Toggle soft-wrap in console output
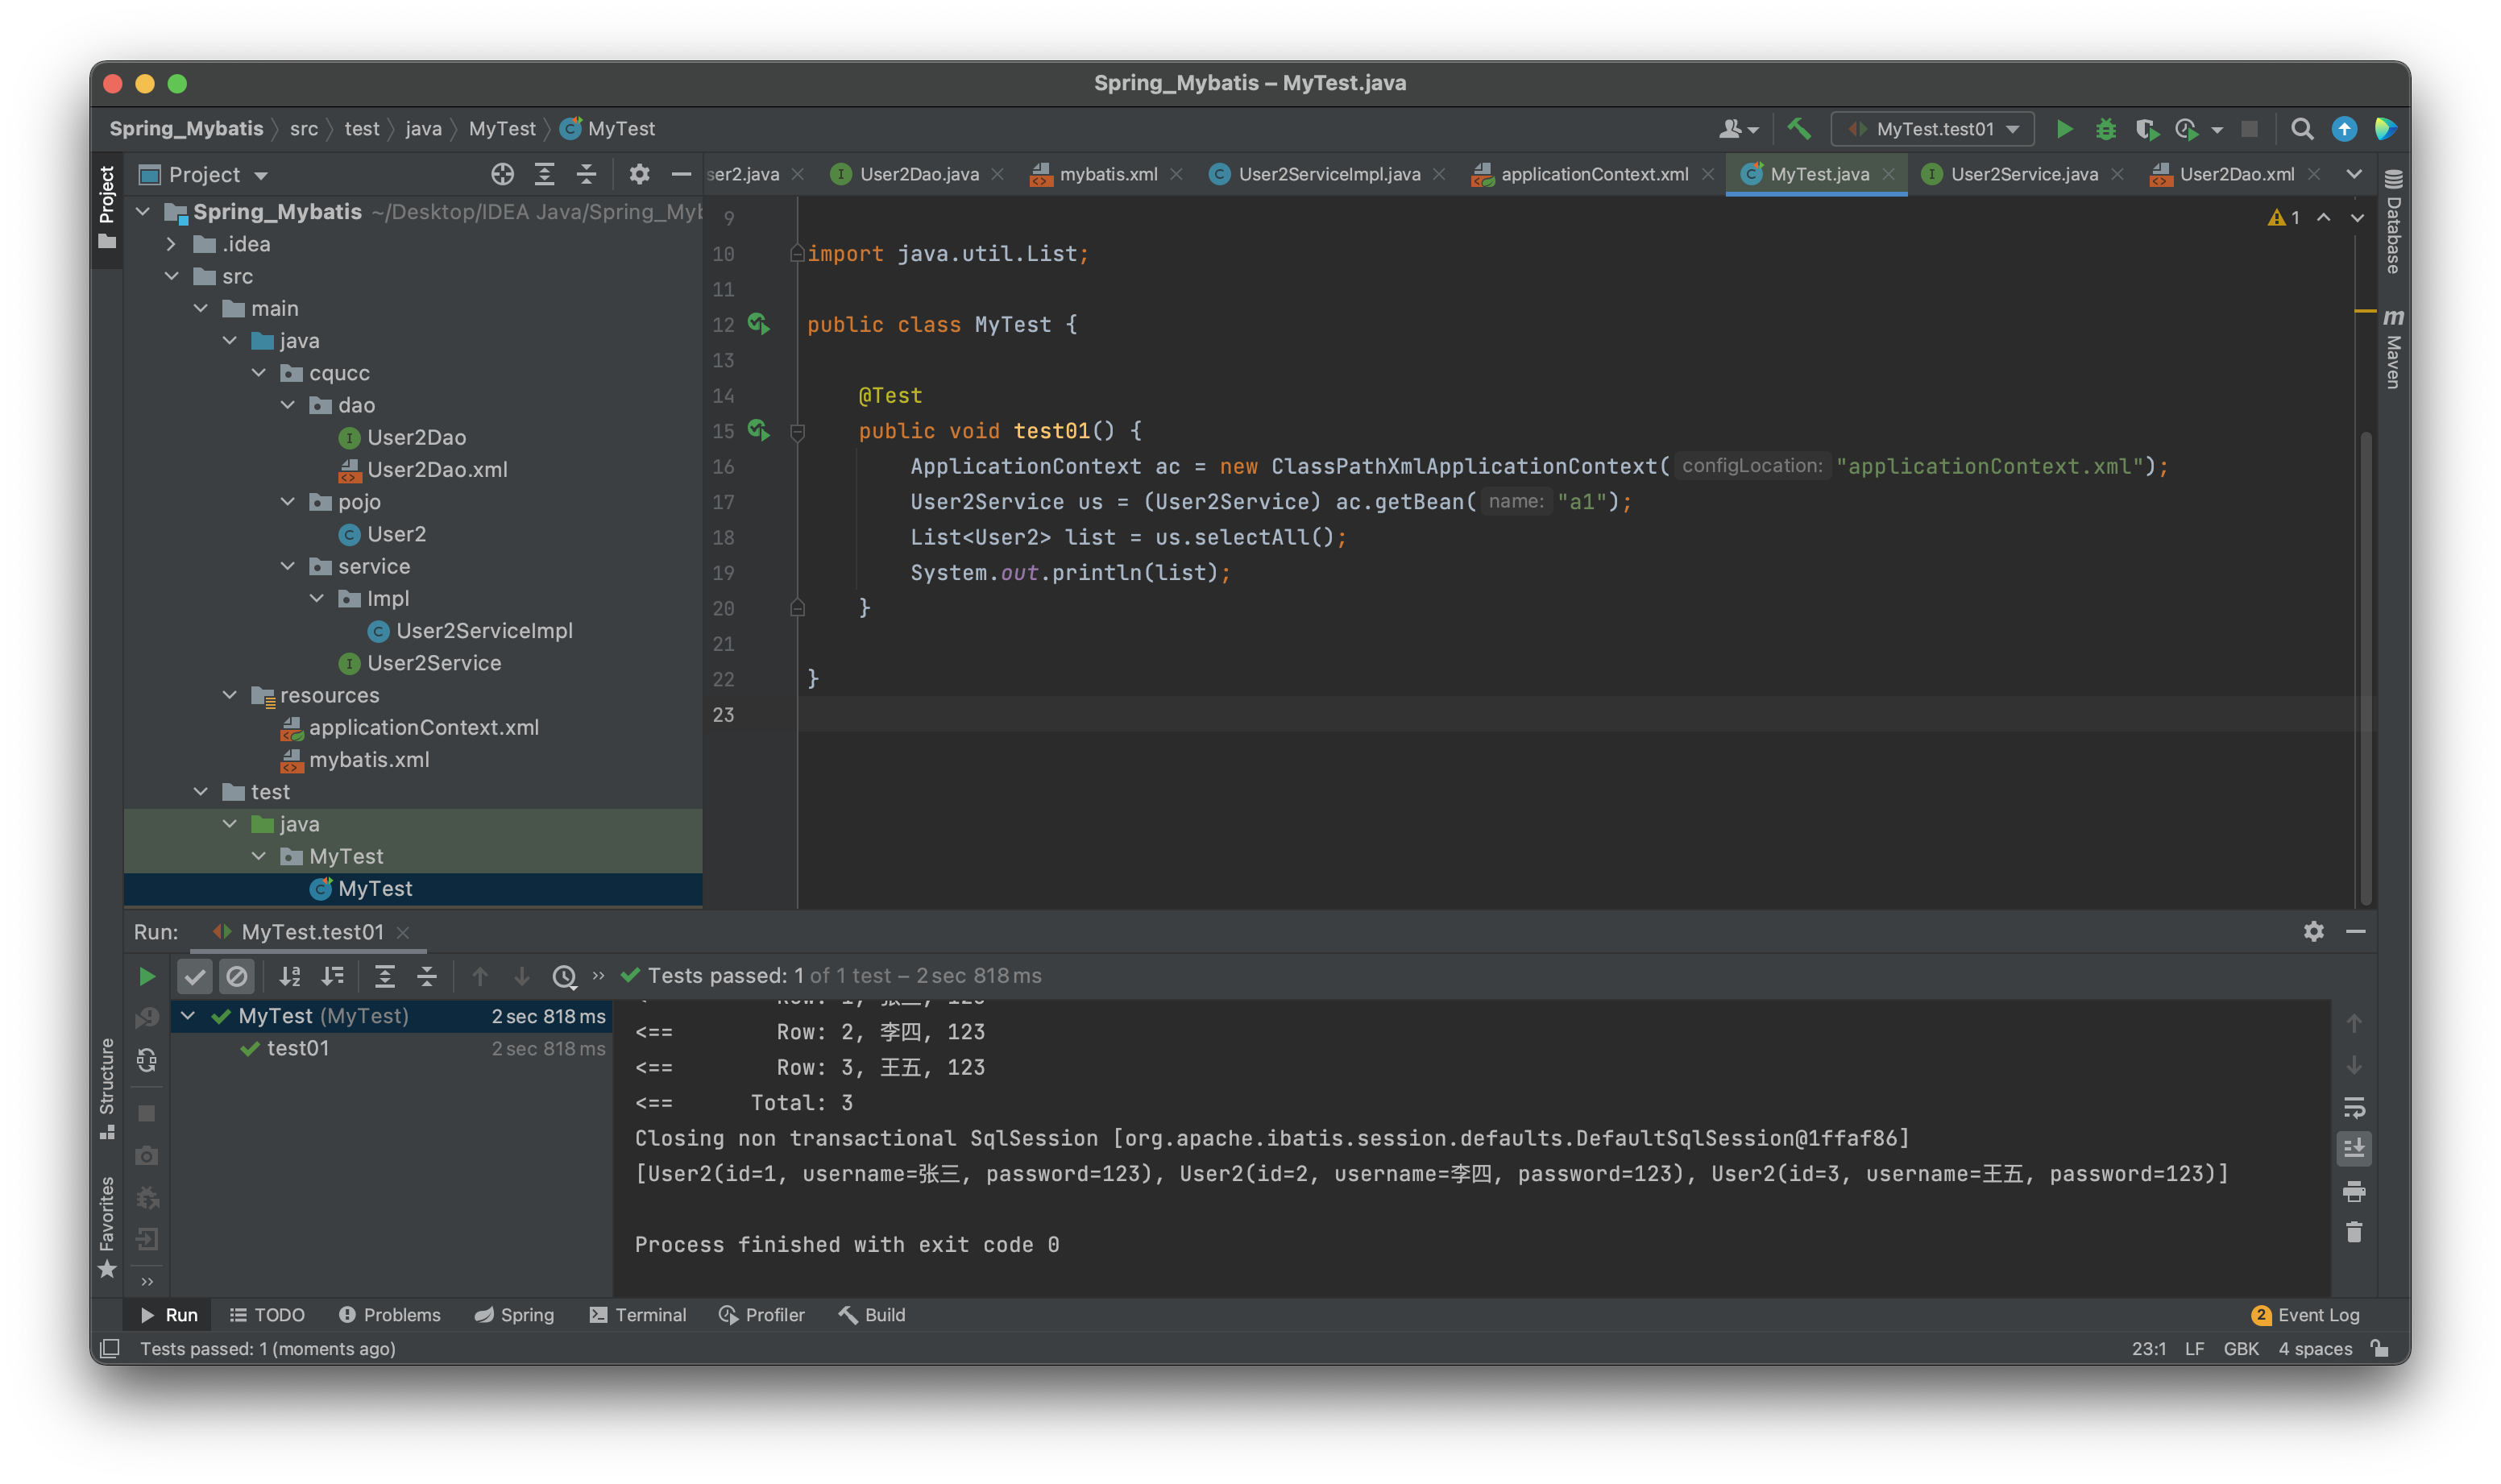2501x1484 pixels. [x=2354, y=1107]
